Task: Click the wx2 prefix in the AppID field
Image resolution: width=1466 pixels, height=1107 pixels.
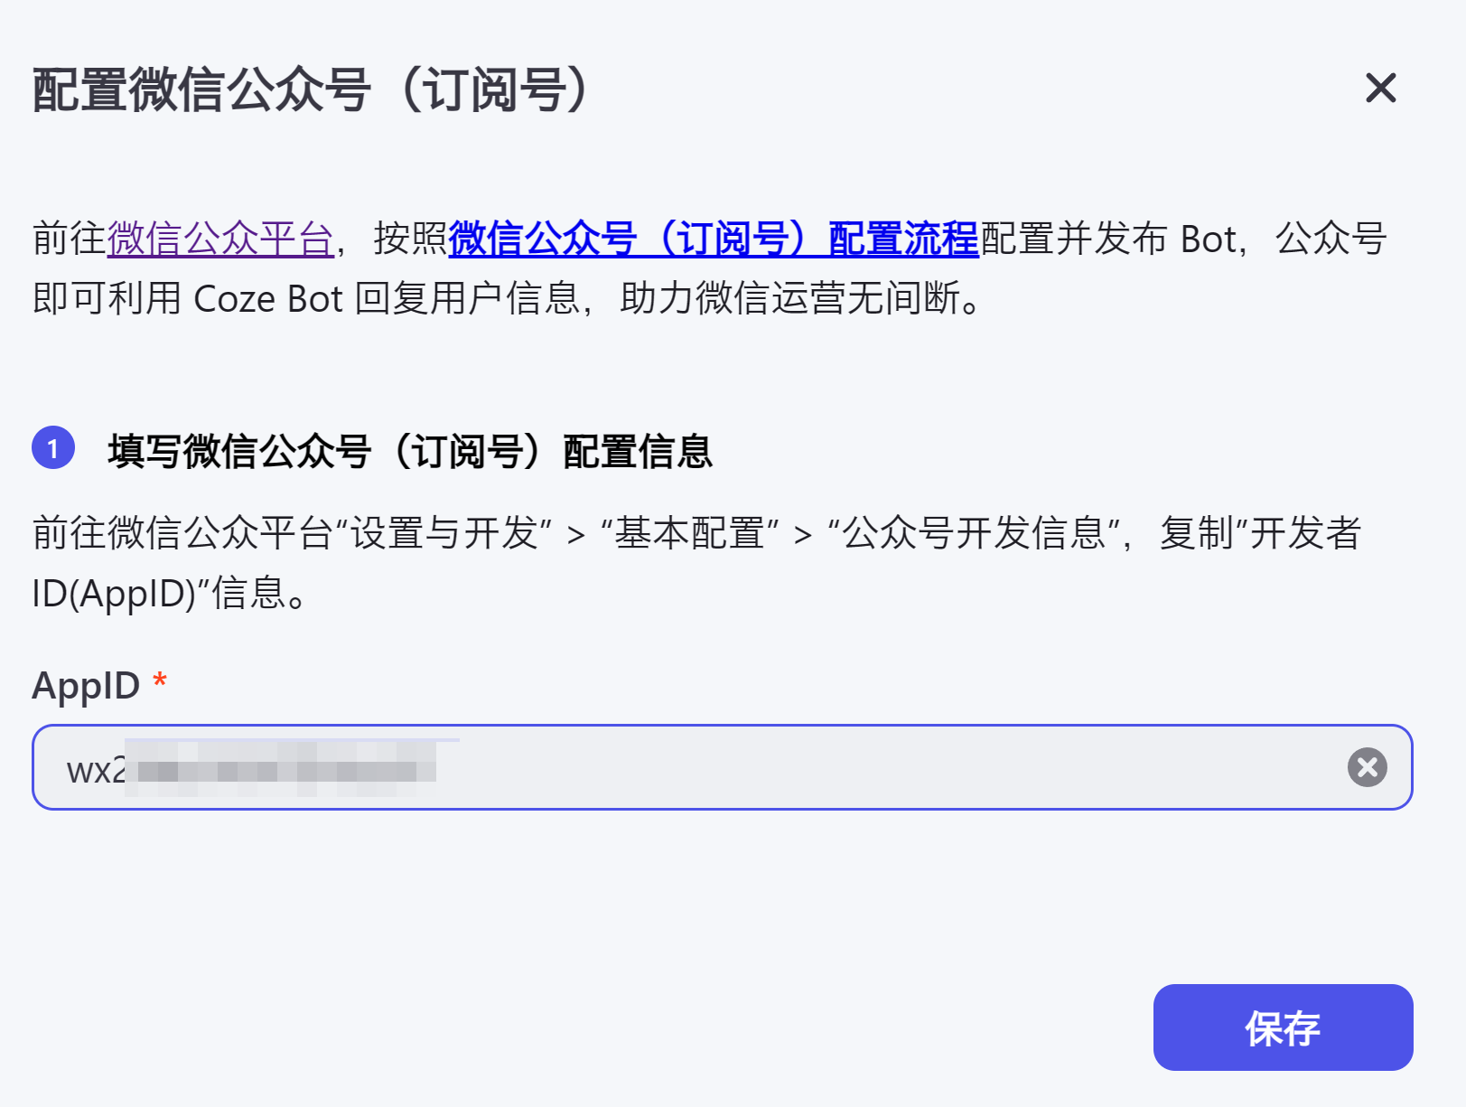Action: (95, 771)
